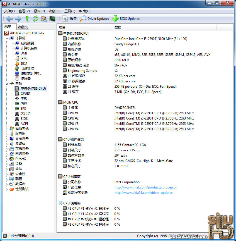Open the aida64.com driver-updates link

[x=143, y=193]
